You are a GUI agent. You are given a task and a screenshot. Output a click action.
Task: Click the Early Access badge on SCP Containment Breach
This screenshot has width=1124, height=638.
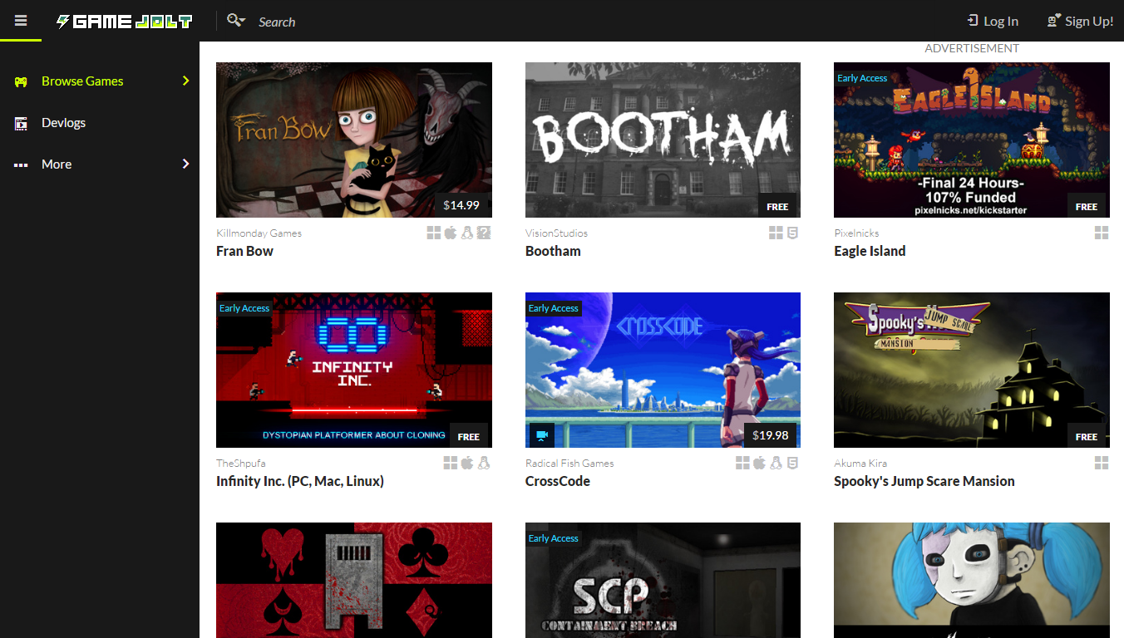click(554, 538)
